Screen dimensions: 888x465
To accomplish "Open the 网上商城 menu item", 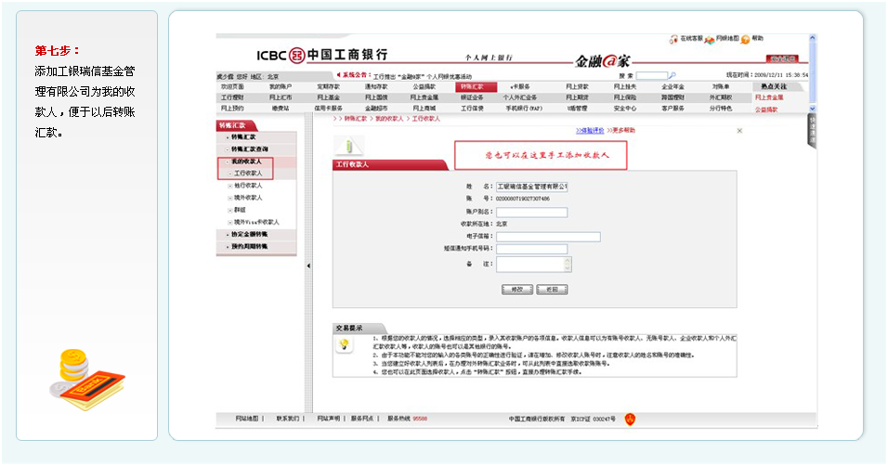I will coord(424,108).
